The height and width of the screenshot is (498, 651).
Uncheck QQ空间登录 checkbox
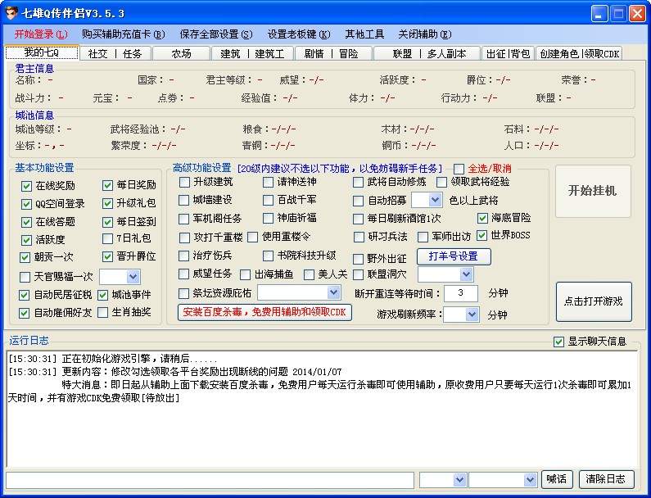26,204
